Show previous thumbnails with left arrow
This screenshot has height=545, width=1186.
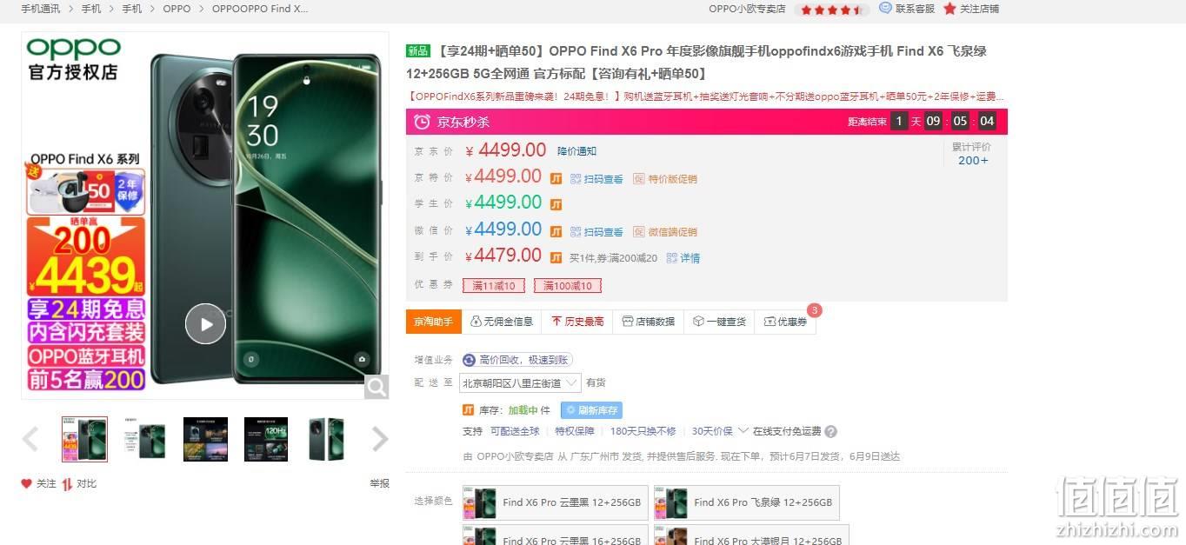30,439
